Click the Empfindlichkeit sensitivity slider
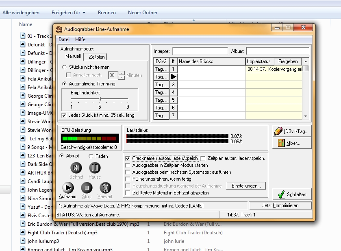The width and height of the screenshot is (341, 251). tap(100, 100)
